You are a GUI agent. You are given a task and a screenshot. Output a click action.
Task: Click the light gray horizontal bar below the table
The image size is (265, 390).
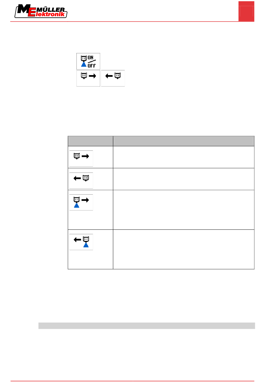point(147,326)
